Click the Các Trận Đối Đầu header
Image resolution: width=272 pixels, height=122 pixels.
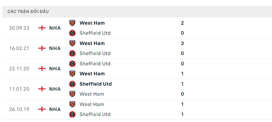[28, 12]
